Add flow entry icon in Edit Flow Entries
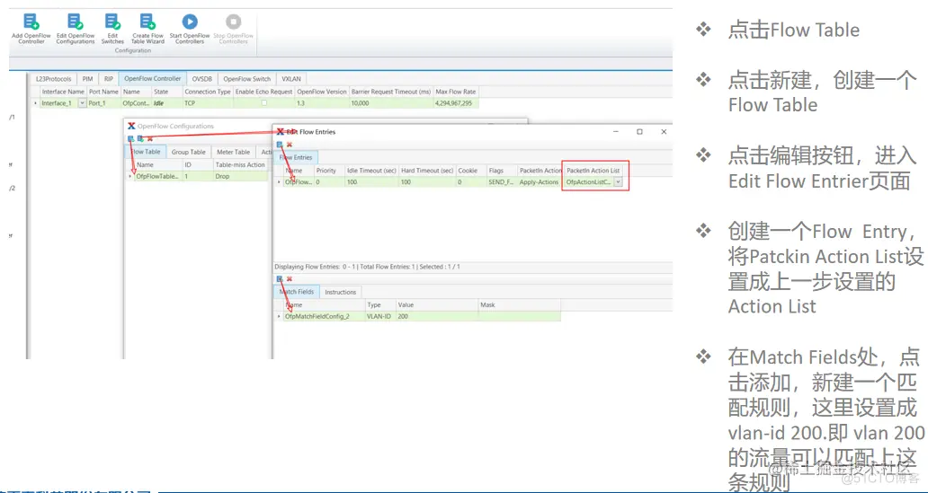928x493 pixels. click(280, 145)
